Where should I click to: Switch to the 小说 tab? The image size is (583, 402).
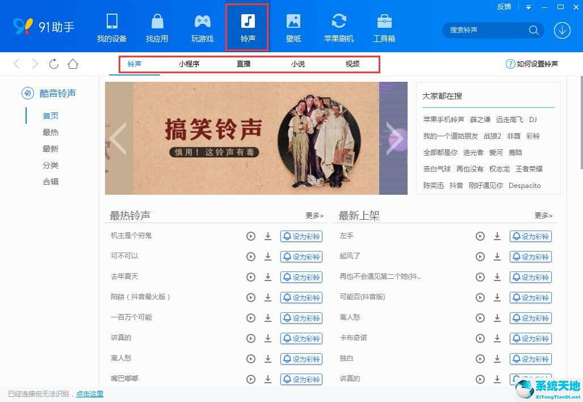[297, 64]
